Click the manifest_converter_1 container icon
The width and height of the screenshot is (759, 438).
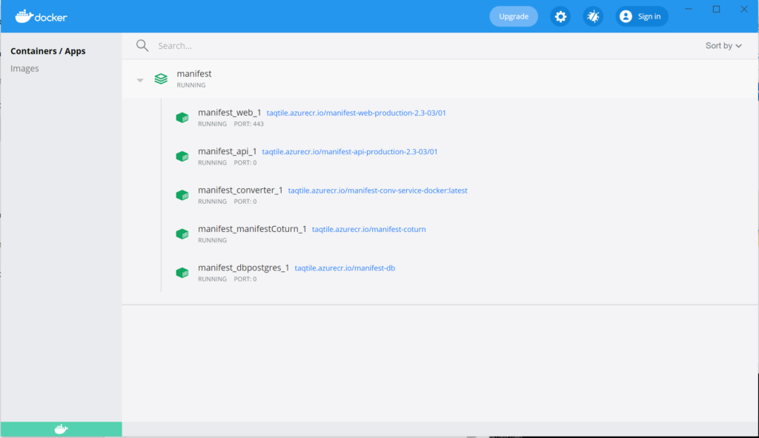182,195
